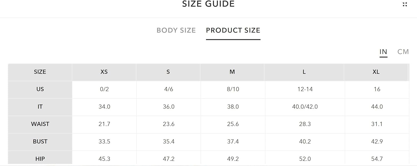
Task: Click the WAIST row label
Action: pos(40,124)
